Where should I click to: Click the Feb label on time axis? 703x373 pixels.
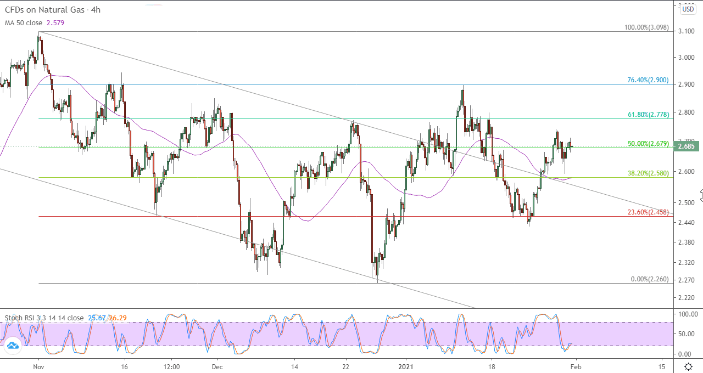575,366
